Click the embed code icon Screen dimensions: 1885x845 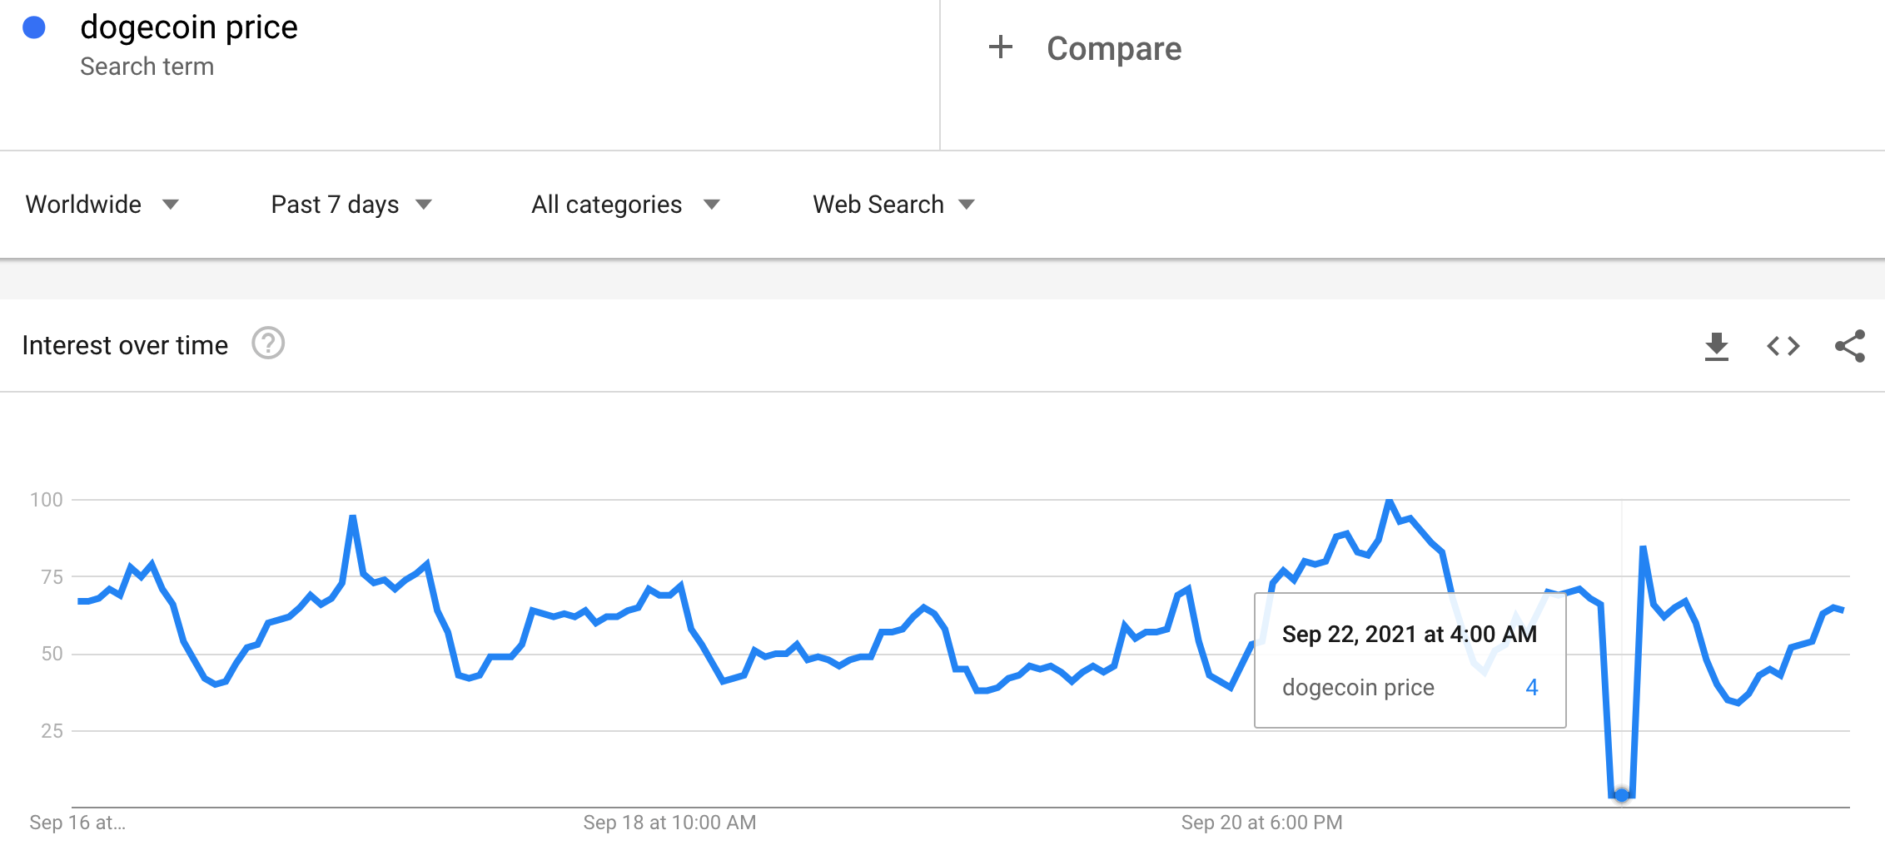pyautogui.click(x=1783, y=346)
